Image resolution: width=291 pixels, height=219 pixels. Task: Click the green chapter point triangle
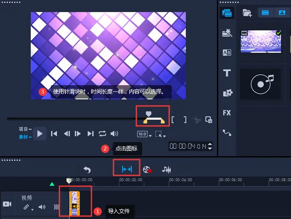coord(52,184)
